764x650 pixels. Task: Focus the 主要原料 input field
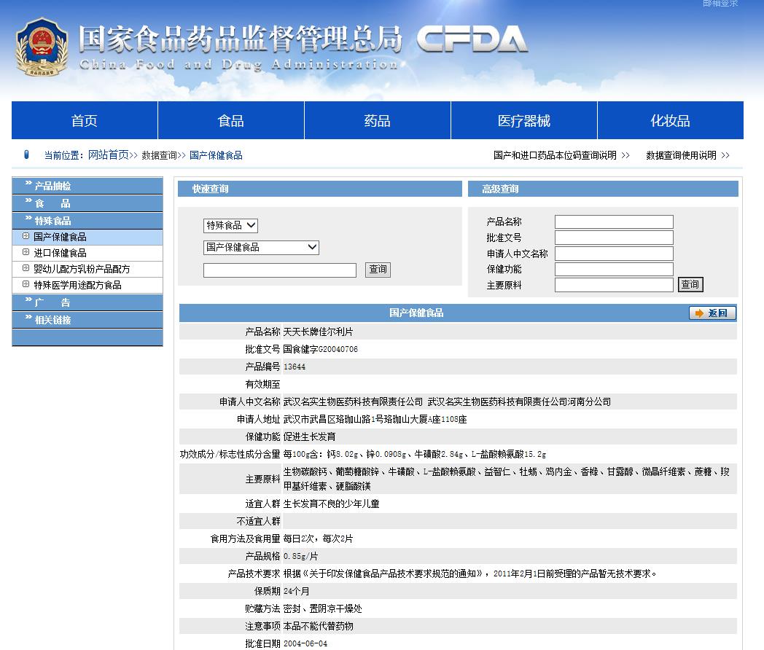[614, 286]
